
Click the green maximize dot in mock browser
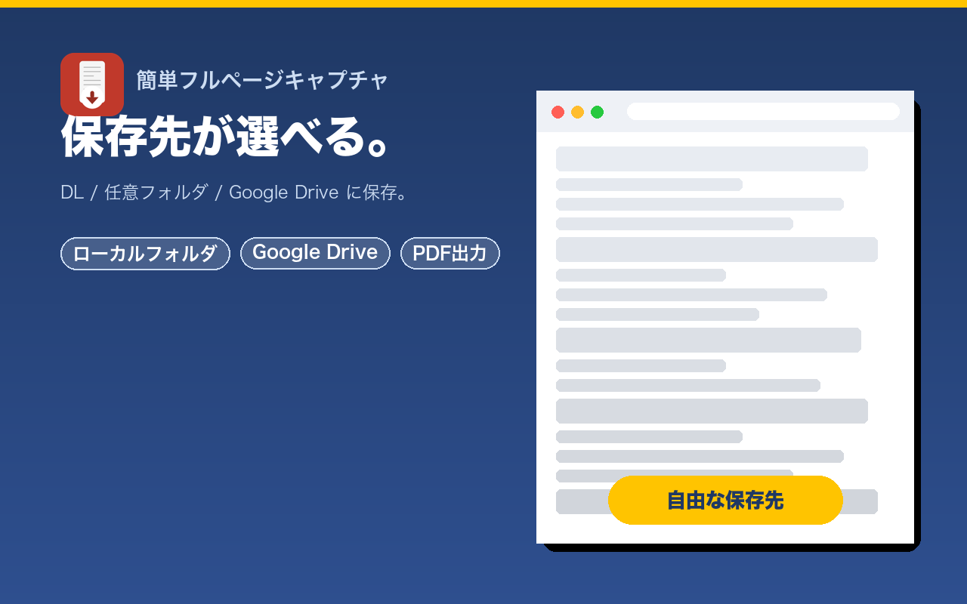click(x=598, y=112)
